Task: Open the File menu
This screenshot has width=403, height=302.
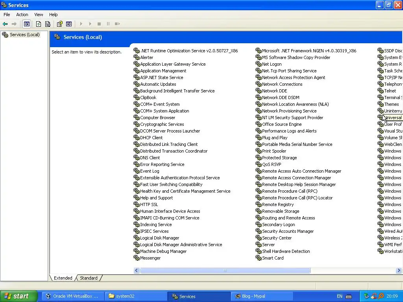Action: [7, 15]
